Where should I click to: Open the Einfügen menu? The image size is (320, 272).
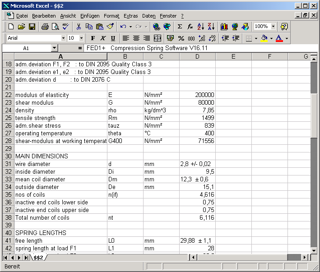pyautogui.click(x=91, y=16)
